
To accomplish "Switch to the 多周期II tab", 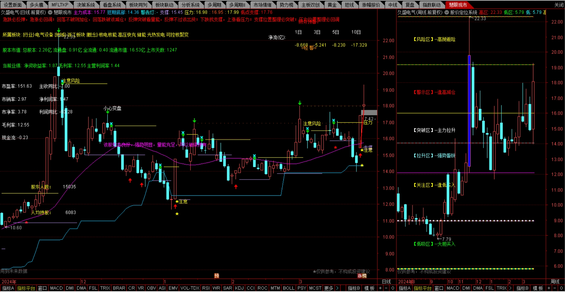I will point(237,5).
